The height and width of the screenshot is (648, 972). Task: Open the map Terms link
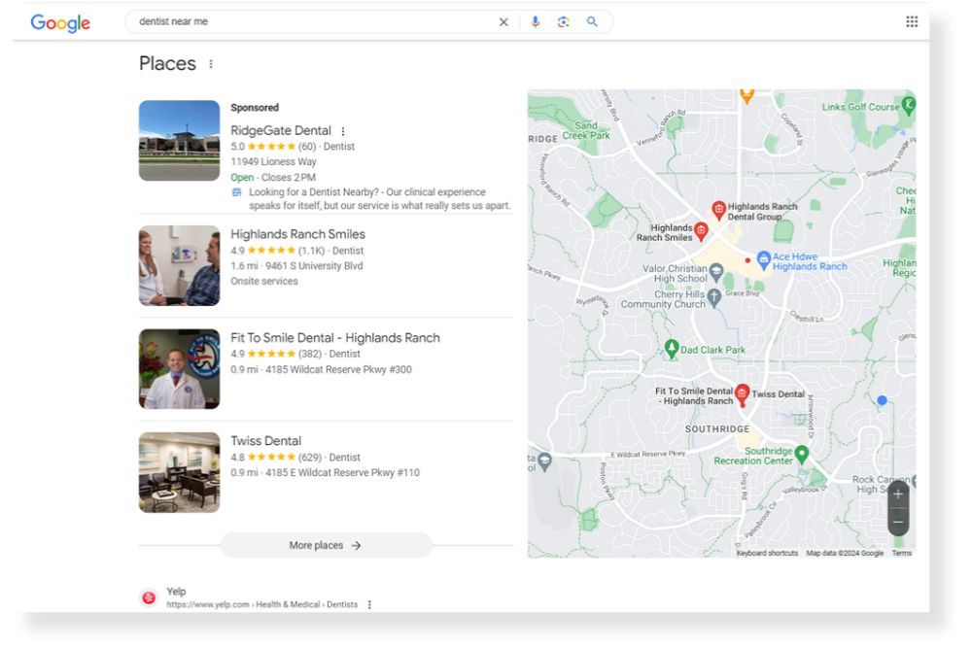tap(902, 553)
